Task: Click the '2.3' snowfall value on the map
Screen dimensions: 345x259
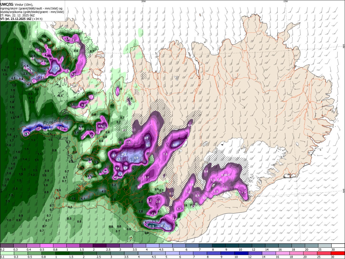Action: 147,177
